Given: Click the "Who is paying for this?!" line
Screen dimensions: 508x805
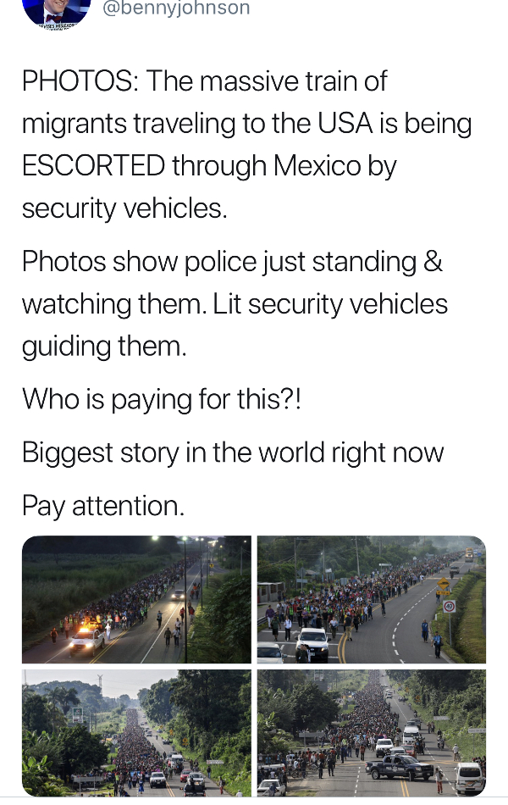Looking at the screenshot, I should [x=162, y=399].
